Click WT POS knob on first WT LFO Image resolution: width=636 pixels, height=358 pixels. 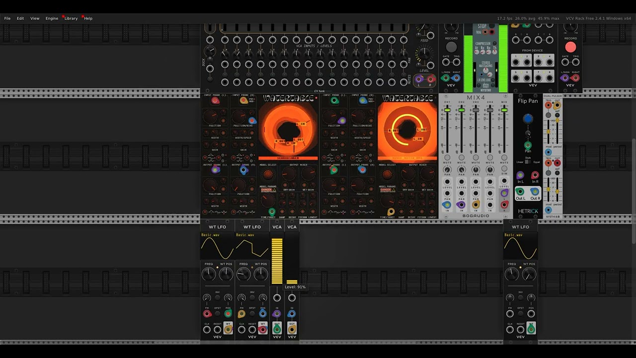226,274
